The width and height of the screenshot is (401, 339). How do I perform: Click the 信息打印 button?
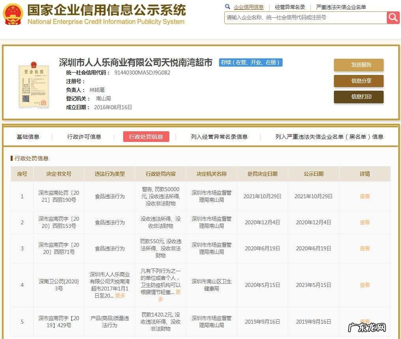358,97
